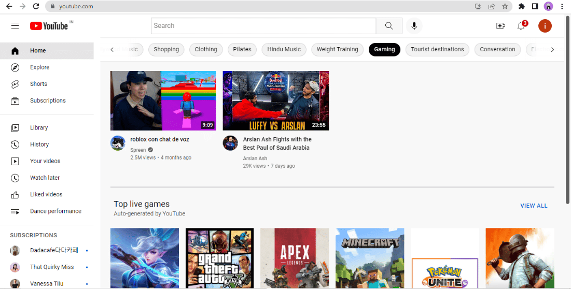
Task: Open the Spreen channel name
Action: (138, 150)
